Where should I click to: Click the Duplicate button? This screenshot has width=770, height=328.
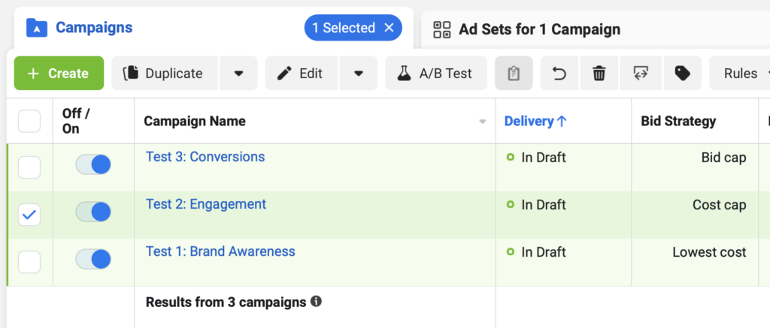165,74
